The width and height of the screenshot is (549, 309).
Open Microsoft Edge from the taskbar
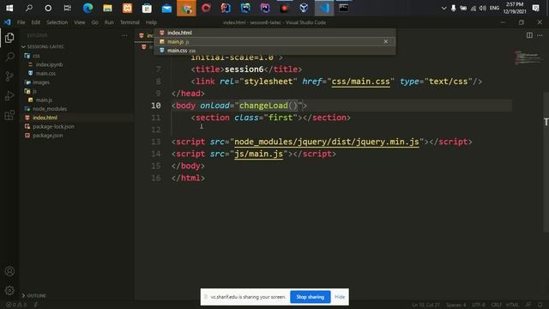pyautogui.click(x=87, y=8)
